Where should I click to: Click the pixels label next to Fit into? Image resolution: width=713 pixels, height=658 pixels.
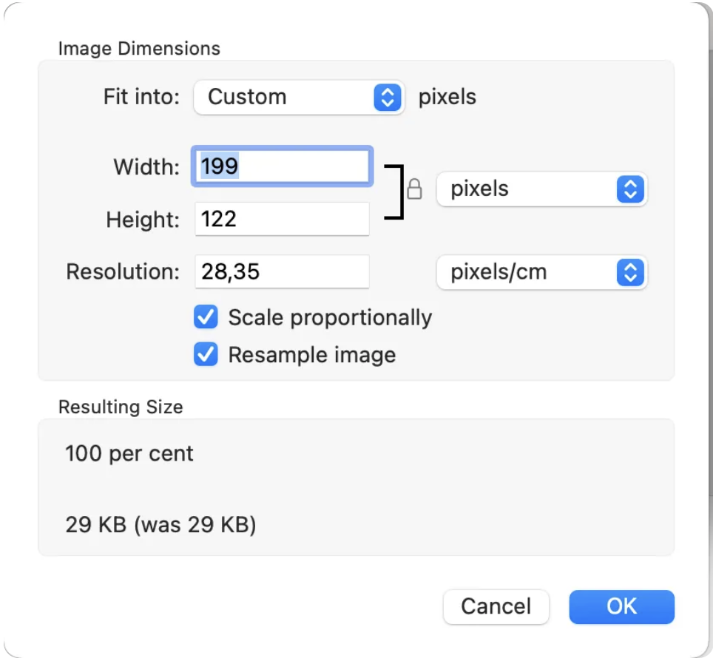447,97
